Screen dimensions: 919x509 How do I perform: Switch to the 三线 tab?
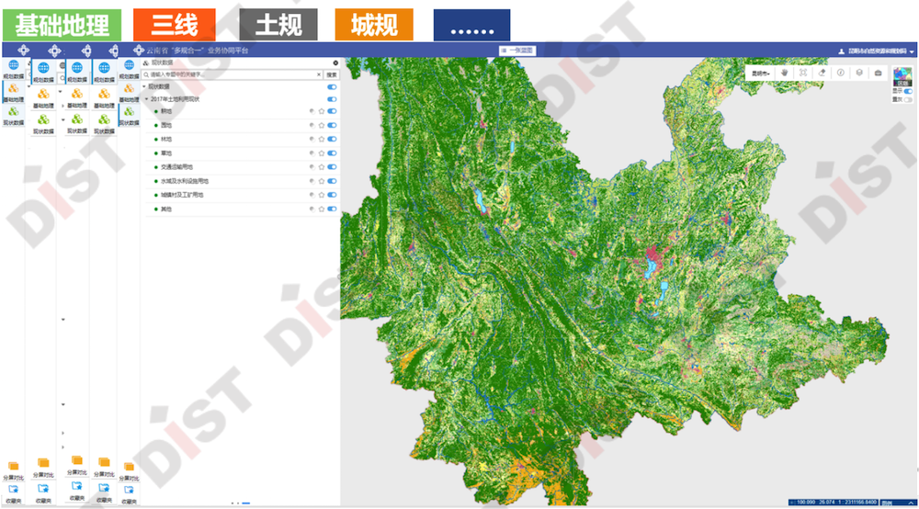tap(174, 25)
